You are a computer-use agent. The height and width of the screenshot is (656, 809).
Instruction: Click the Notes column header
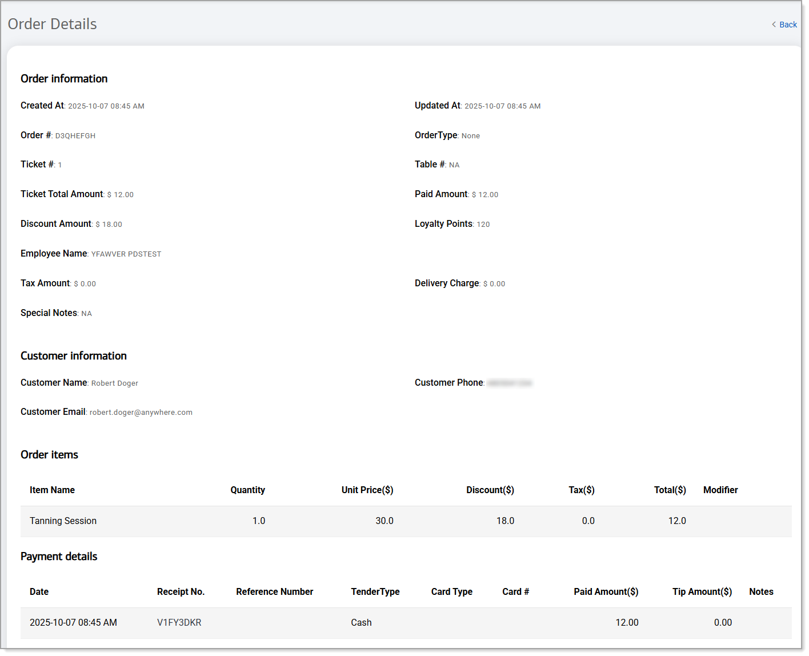point(761,591)
